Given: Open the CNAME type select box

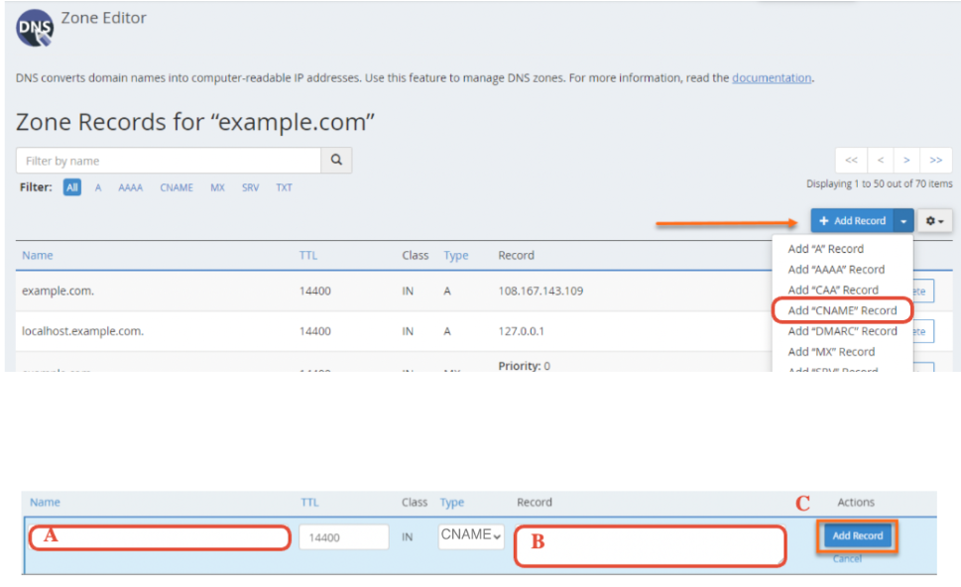Looking at the screenshot, I should [471, 535].
